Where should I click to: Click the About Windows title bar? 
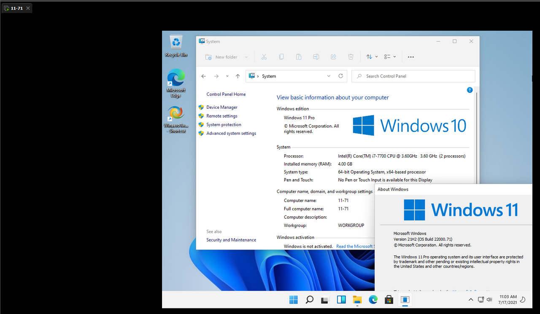tap(453, 189)
